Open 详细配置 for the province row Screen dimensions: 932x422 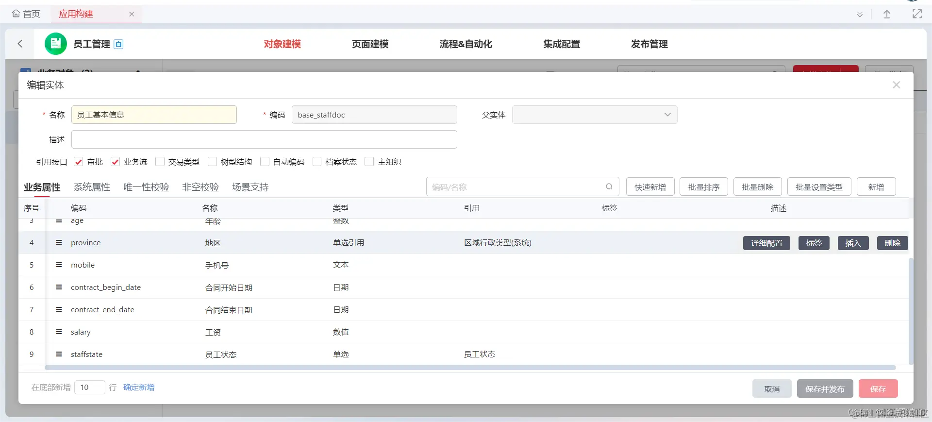766,243
